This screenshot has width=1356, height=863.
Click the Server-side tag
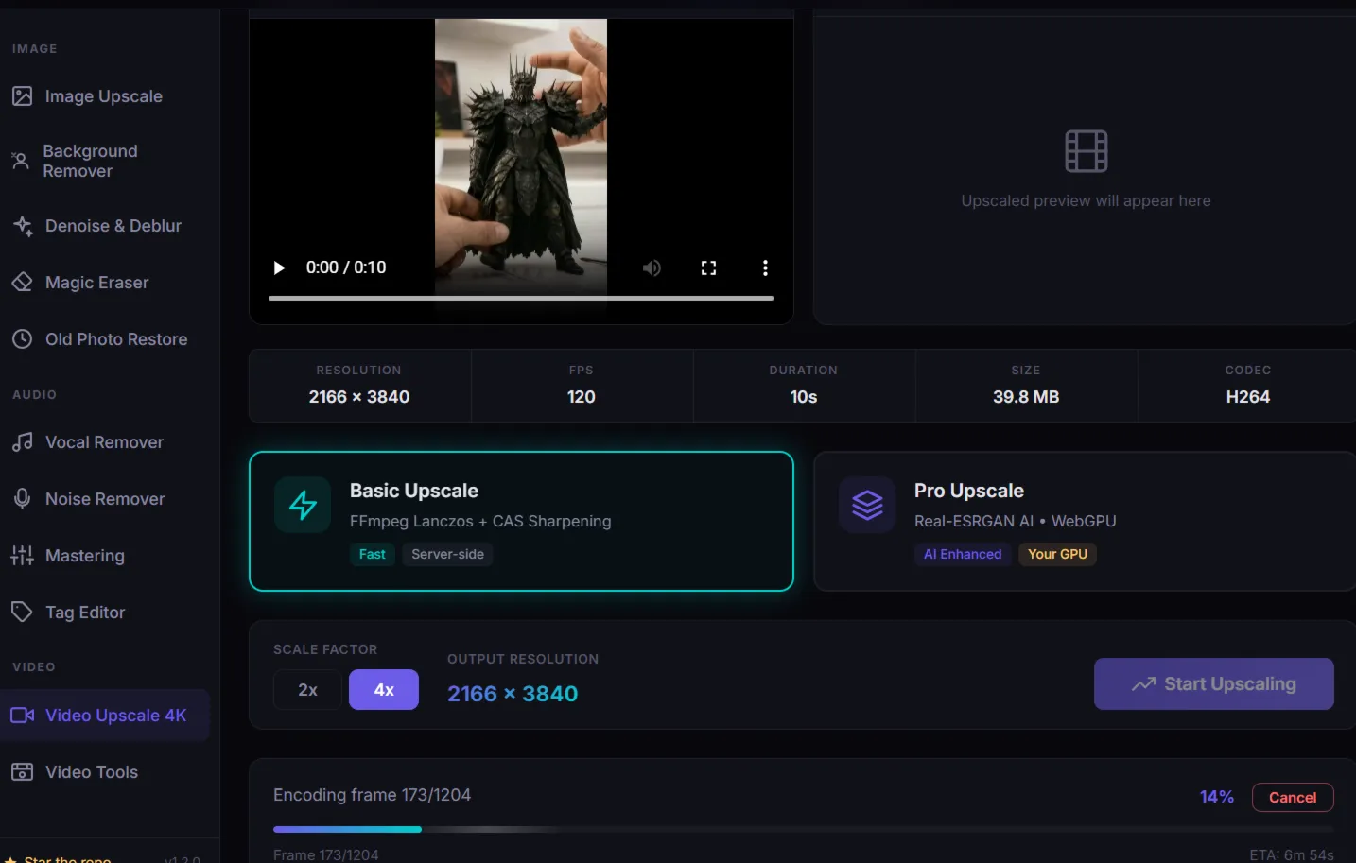pyautogui.click(x=447, y=554)
